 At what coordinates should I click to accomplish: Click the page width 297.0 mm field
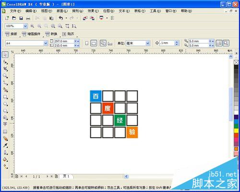point(64,41)
